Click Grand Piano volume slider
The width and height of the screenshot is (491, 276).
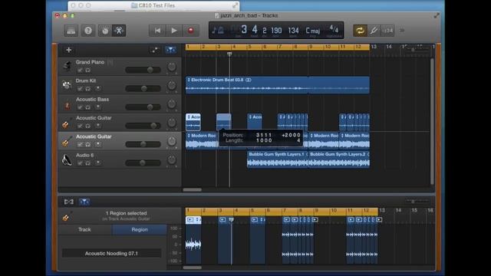pos(143,70)
